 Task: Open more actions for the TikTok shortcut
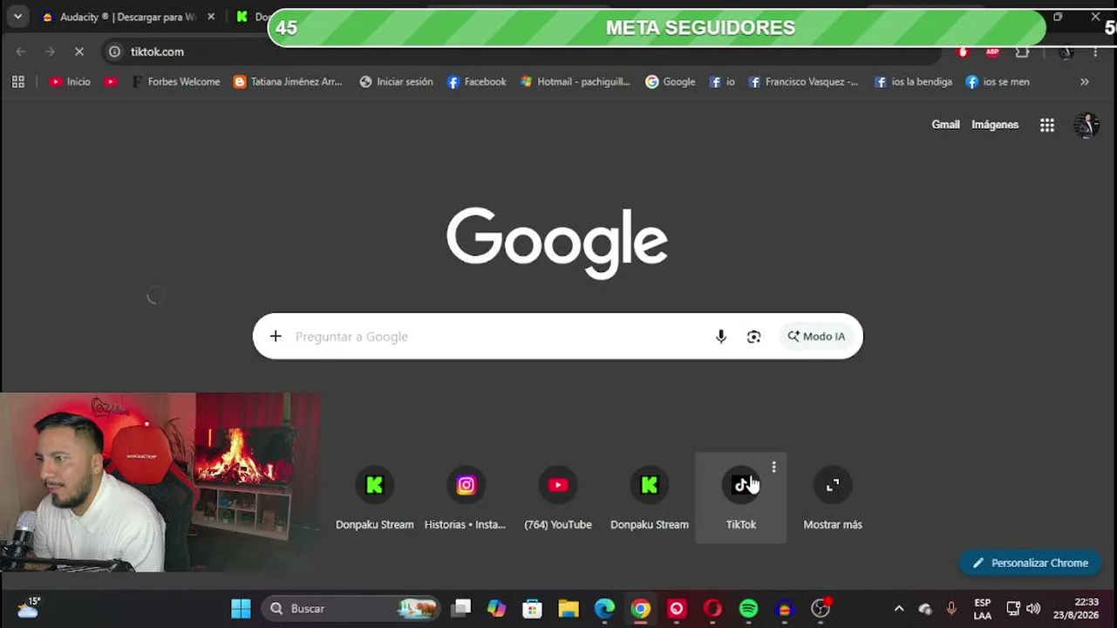[x=773, y=468]
